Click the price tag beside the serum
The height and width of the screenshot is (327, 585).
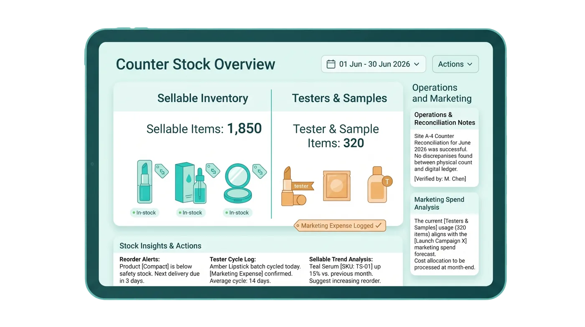click(x=213, y=170)
